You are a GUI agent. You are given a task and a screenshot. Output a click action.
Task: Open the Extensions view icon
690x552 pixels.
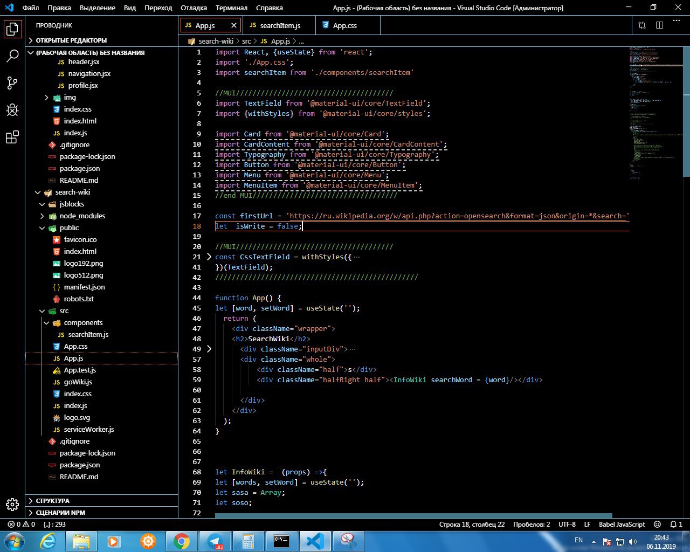12,137
